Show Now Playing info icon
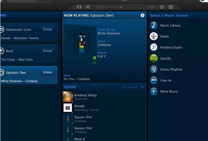This screenshot has height=141, width=208. pyautogui.click(x=143, y=15)
